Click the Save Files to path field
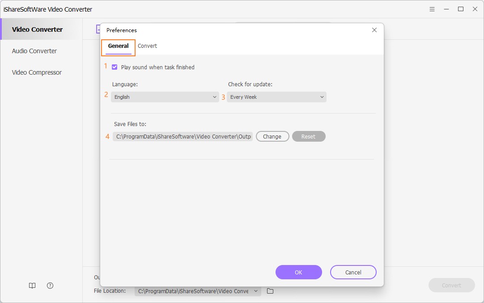The height and width of the screenshot is (303, 484). coord(183,137)
